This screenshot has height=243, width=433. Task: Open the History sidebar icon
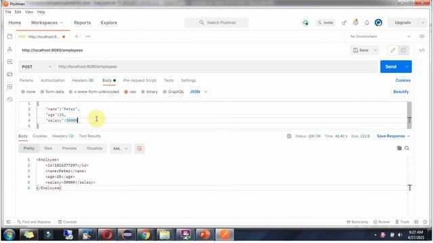tap(9, 99)
